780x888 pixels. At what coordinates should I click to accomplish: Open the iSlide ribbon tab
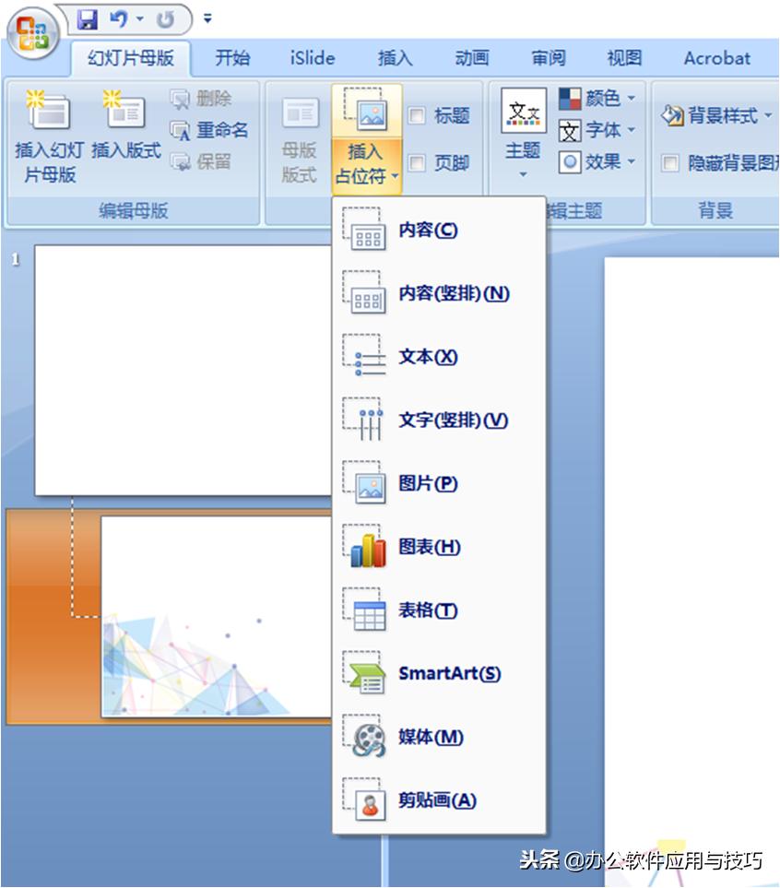click(x=311, y=57)
